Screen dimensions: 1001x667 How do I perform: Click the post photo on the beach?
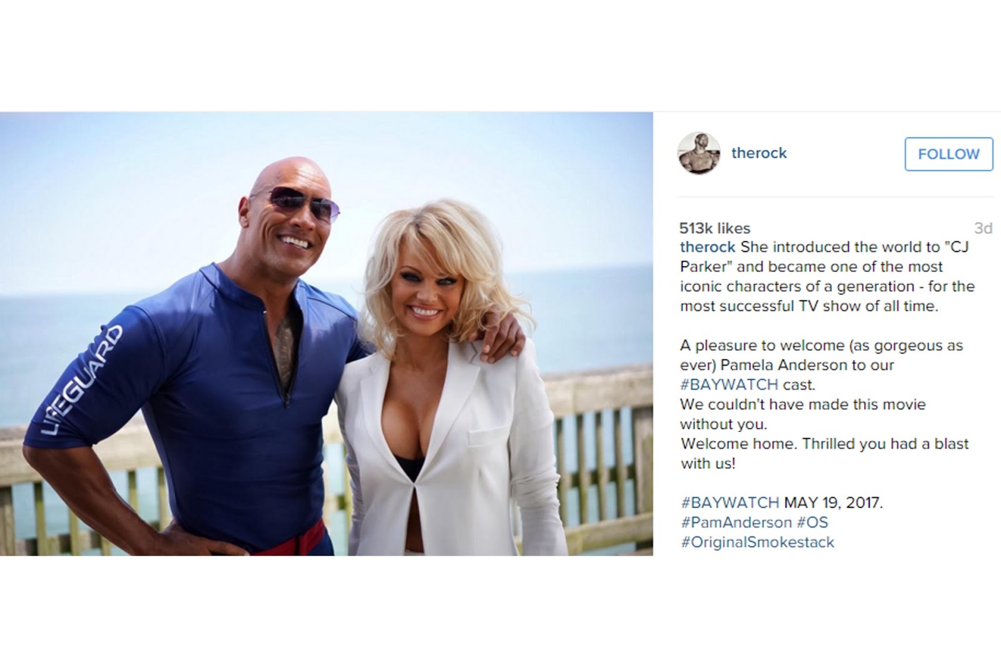pos(327,334)
